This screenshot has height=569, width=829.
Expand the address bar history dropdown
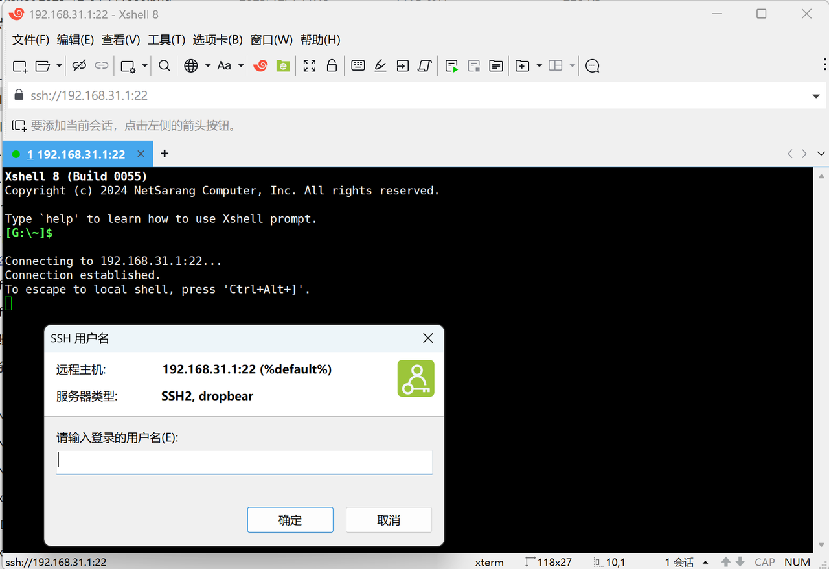(x=816, y=96)
